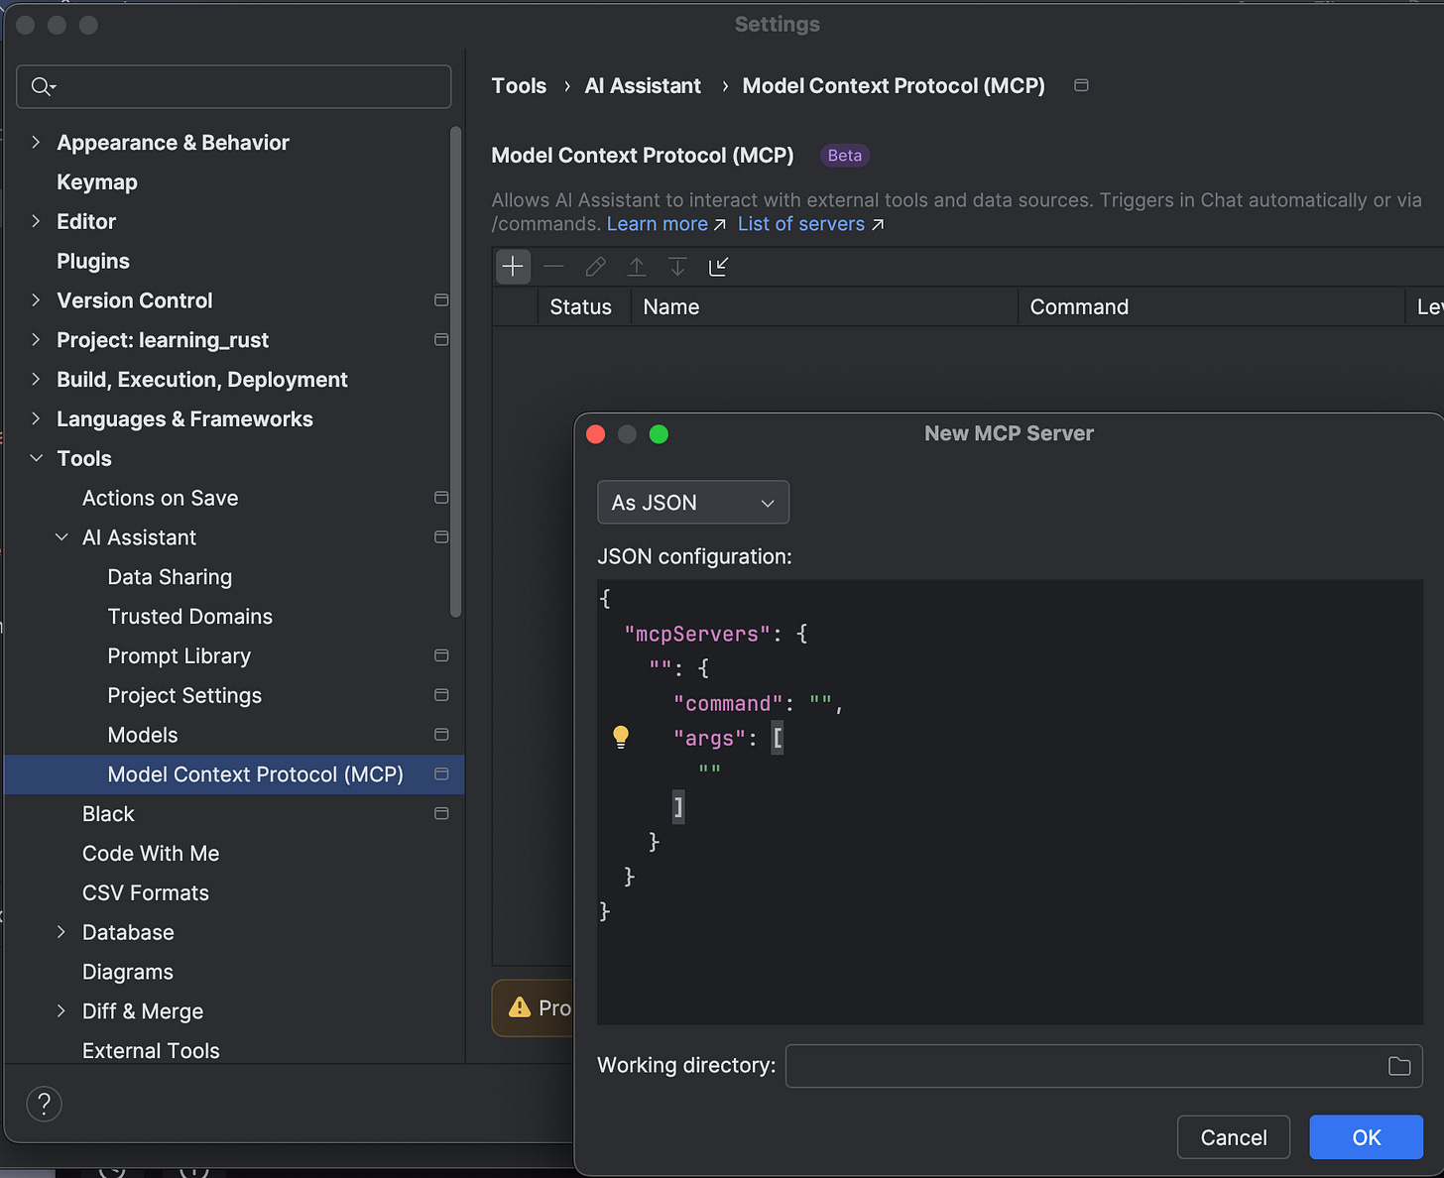Click the Remove server minus icon
Screen dimensions: 1444x1178
[x=553, y=267]
